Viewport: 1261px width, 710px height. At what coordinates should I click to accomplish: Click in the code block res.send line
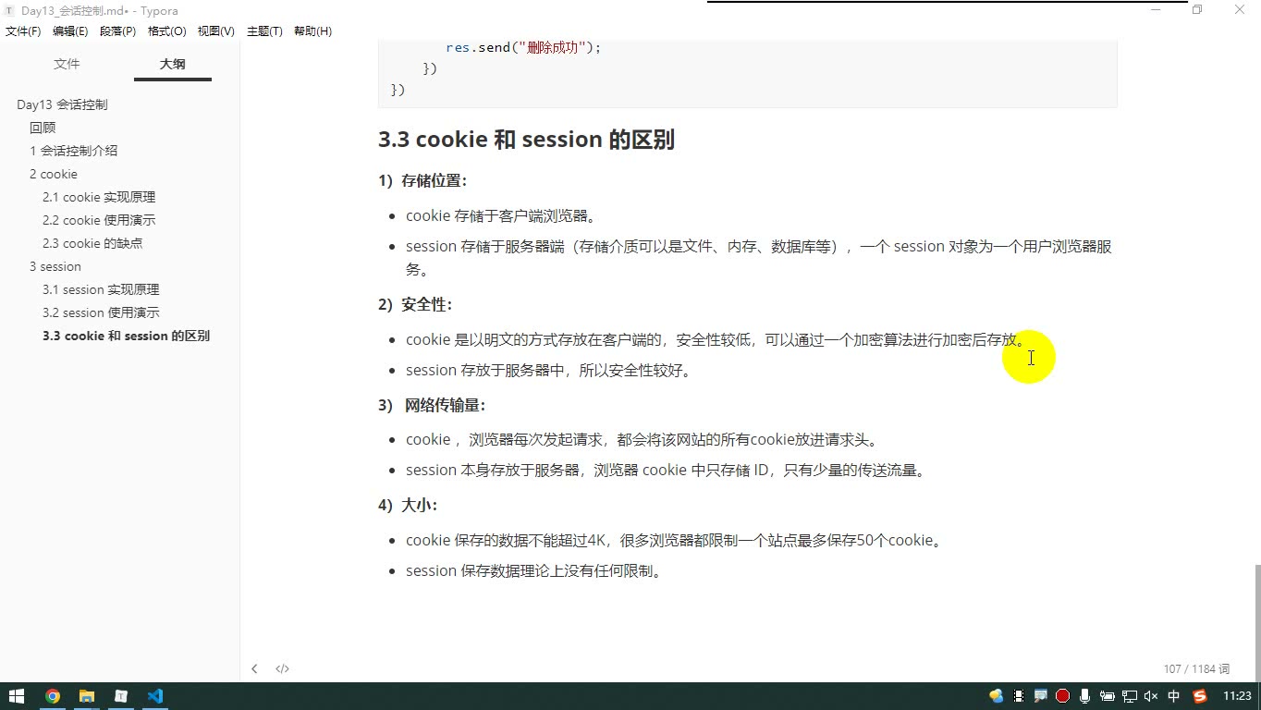point(523,47)
